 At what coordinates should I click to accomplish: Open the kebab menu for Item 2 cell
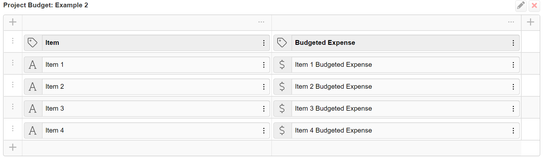264,87
